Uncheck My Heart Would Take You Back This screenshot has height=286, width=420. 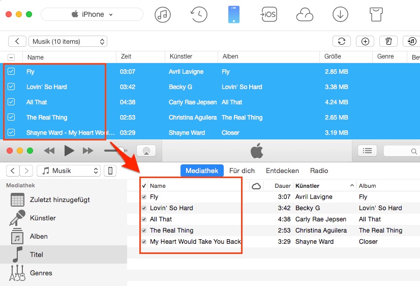click(144, 242)
